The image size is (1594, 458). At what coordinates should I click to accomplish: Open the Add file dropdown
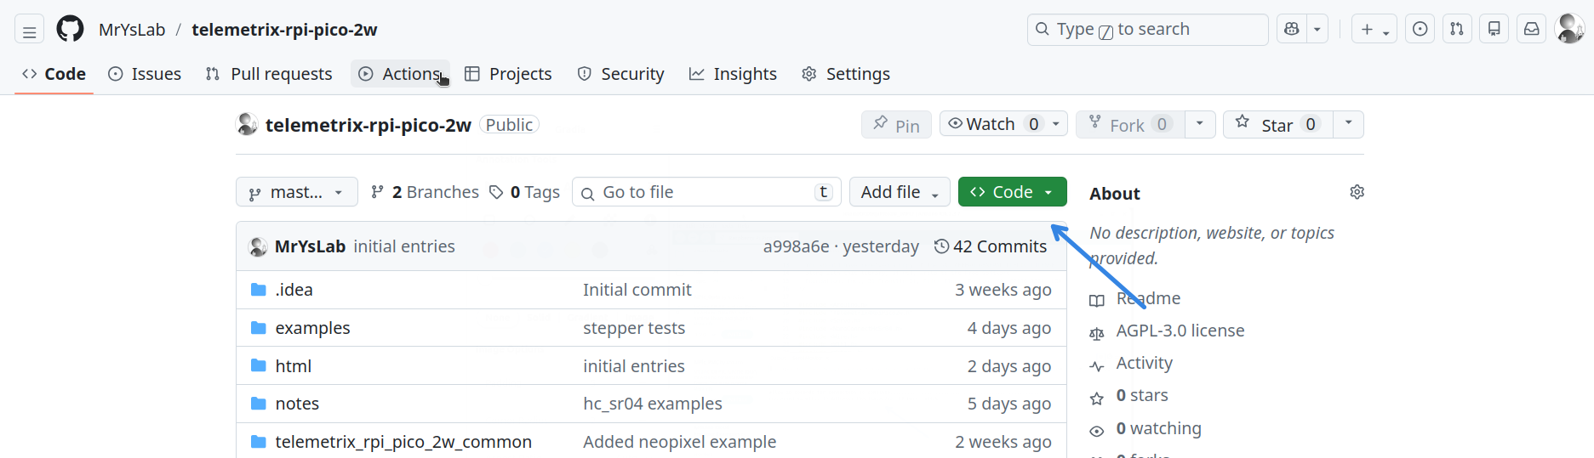[899, 192]
